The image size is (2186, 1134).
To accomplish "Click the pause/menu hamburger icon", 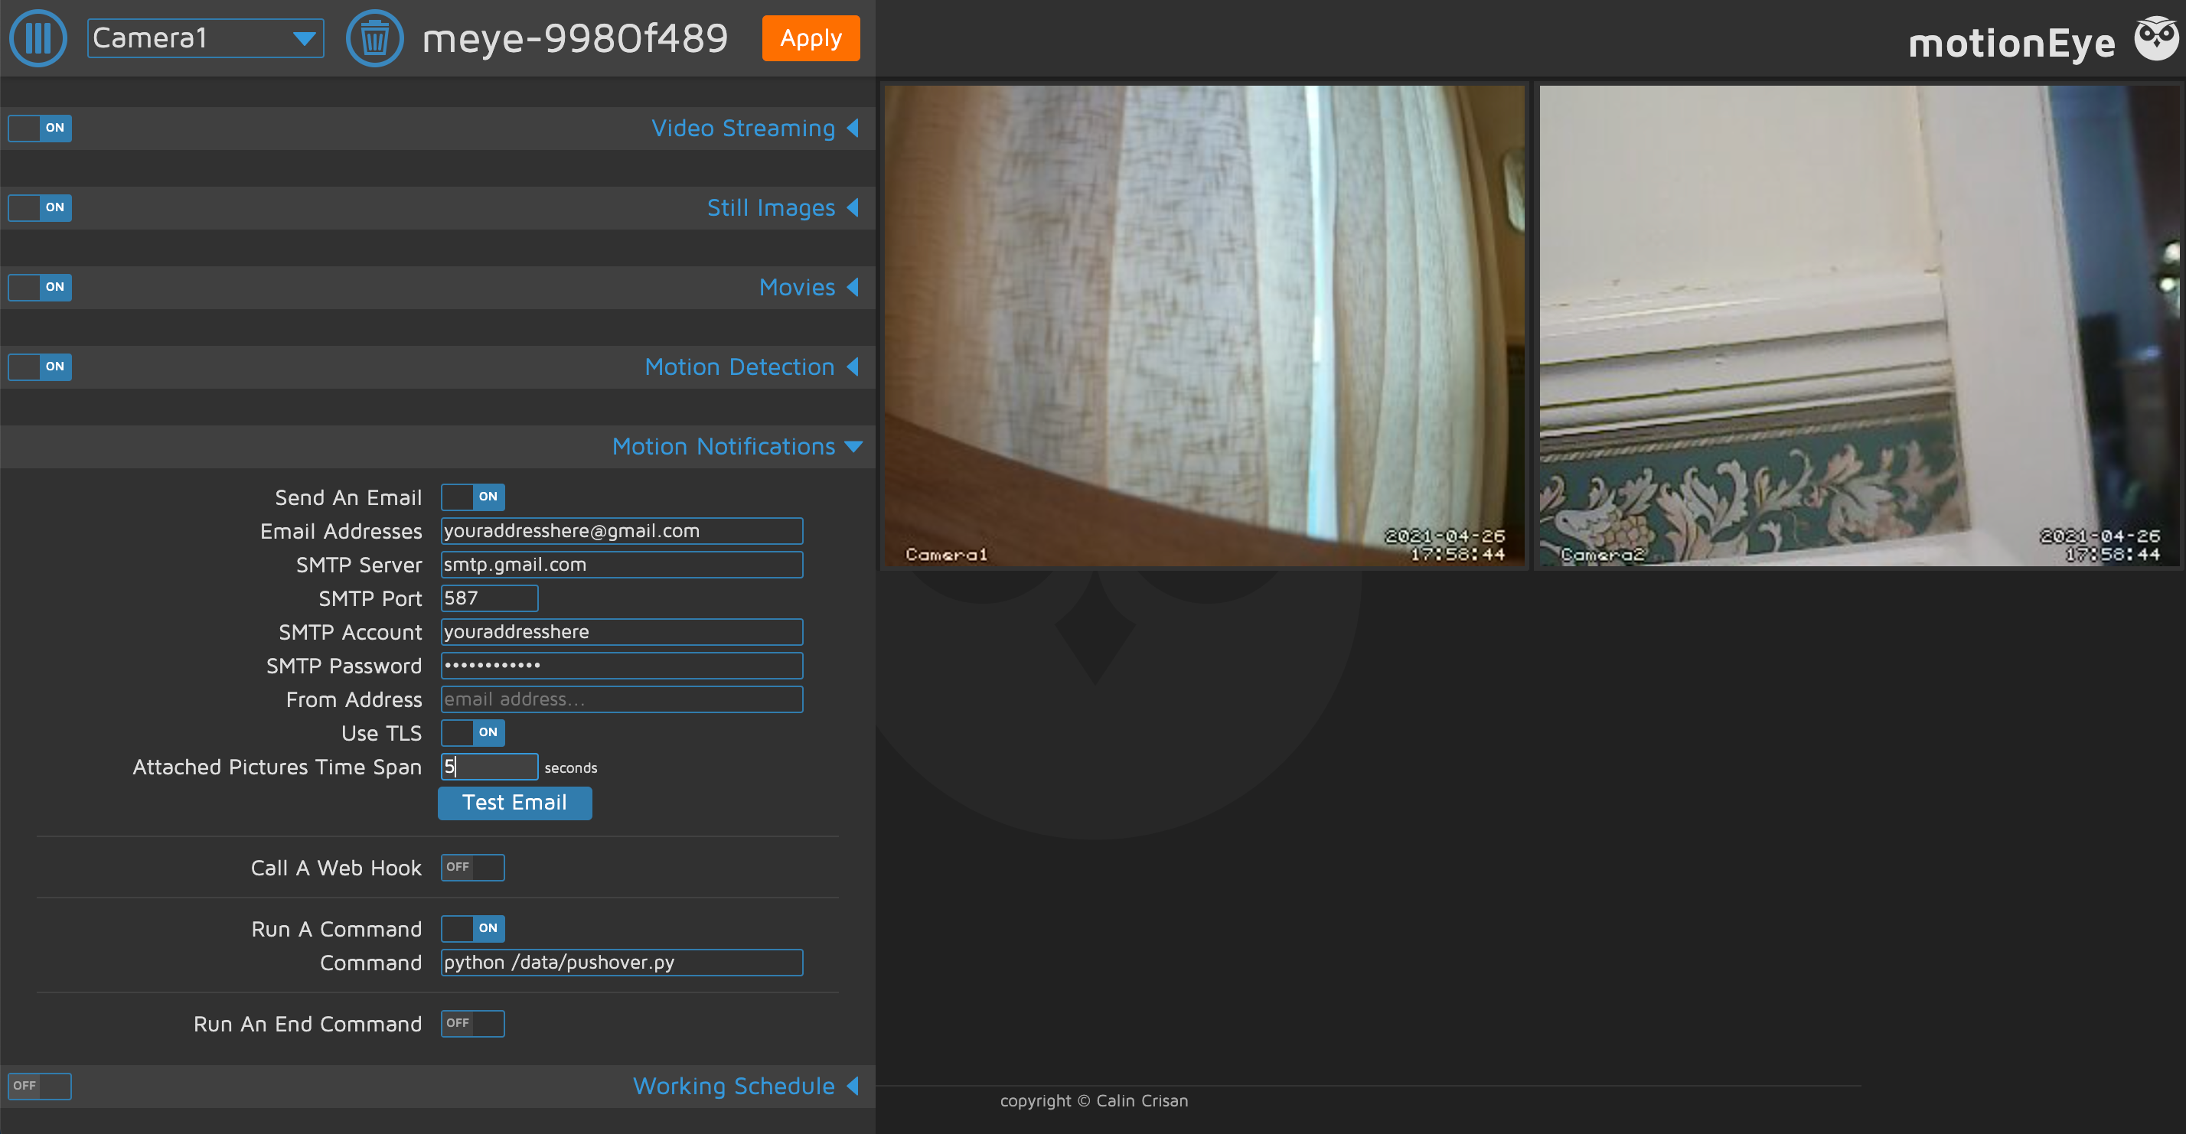I will pos(39,37).
